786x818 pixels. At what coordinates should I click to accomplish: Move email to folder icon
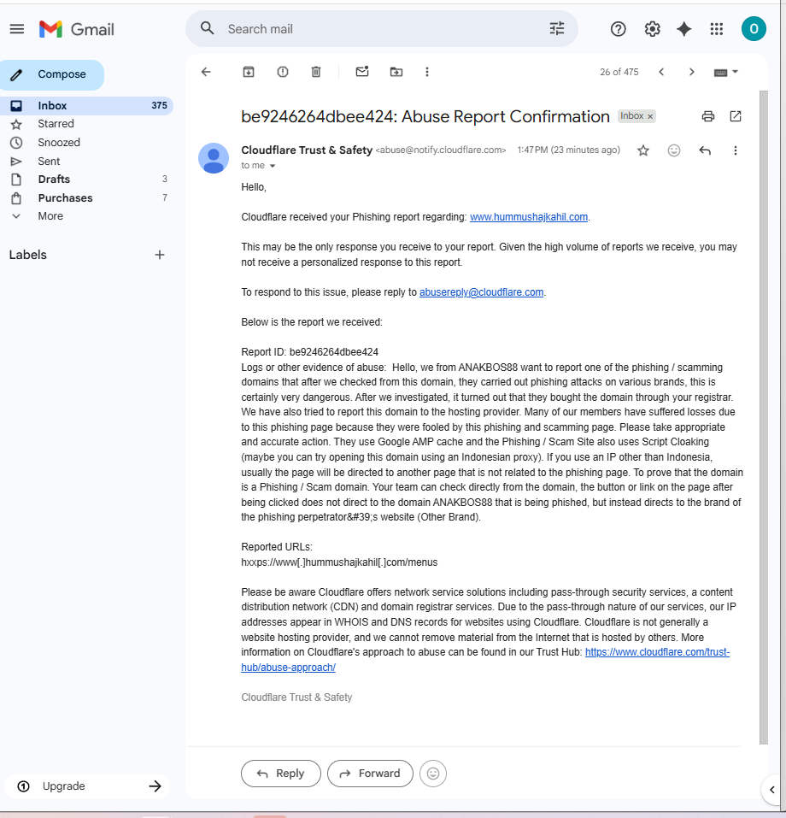tap(396, 72)
